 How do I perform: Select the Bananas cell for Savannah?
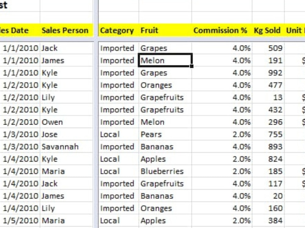(165, 147)
